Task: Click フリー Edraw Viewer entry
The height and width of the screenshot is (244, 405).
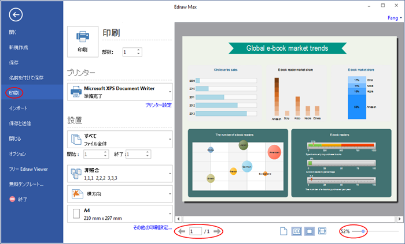Action: tap(28, 169)
